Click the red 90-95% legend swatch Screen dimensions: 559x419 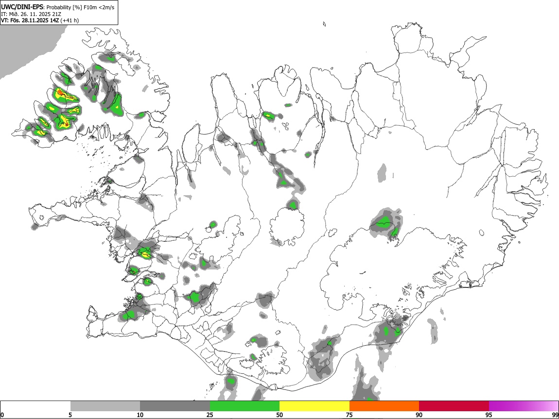pyautogui.click(x=454, y=406)
